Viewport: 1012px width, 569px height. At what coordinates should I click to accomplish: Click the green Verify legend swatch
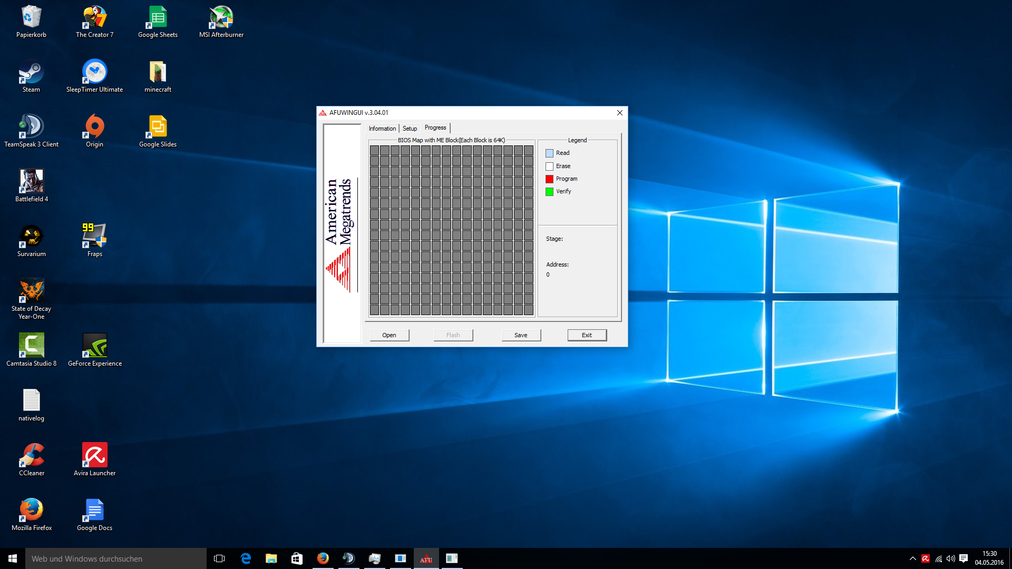(549, 192)
